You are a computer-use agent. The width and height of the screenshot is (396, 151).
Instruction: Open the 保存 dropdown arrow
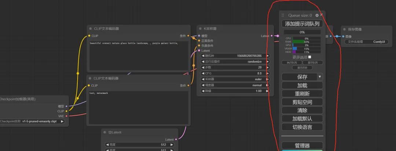(320, 77)
